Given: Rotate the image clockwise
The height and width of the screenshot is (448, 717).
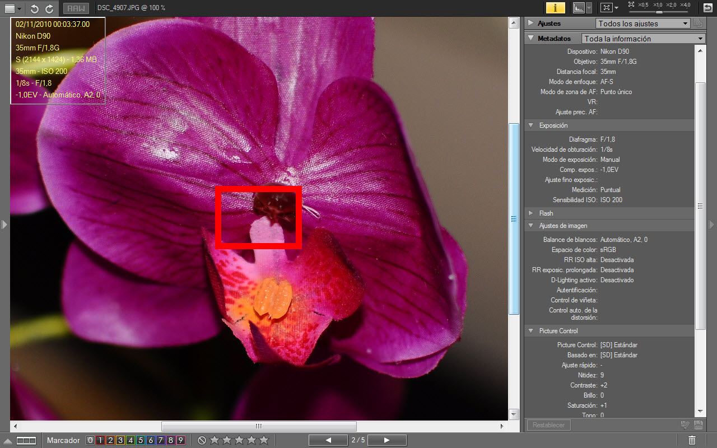Looking at the screenshot, I should click(x=49, y=8).
